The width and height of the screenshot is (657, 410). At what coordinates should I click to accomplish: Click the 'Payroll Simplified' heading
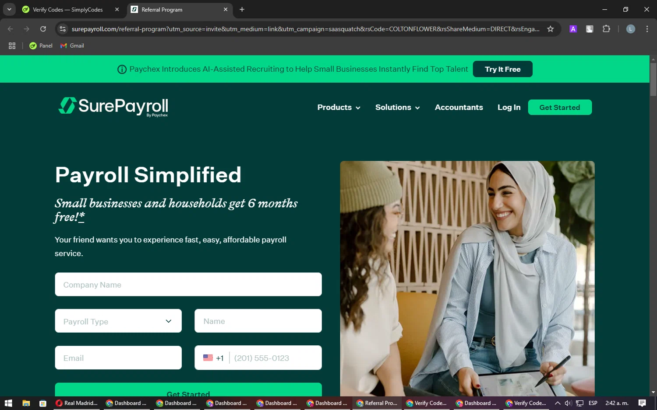148,175
